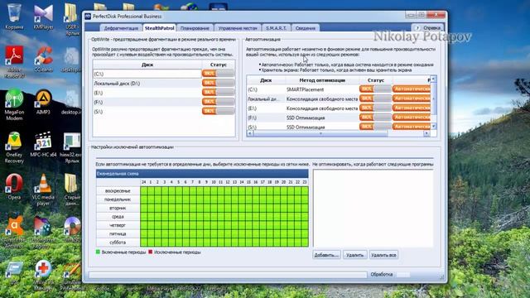Image resolution: width=530 pixels, height=298 pixels.
Task: Toggle OptiWrite status switch for (S:\)
Action: [x=218, y=111]
